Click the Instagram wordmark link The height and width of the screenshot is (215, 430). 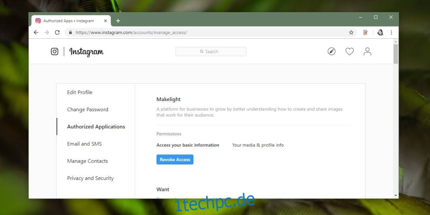pyautogui.click(x=86, y=52)
